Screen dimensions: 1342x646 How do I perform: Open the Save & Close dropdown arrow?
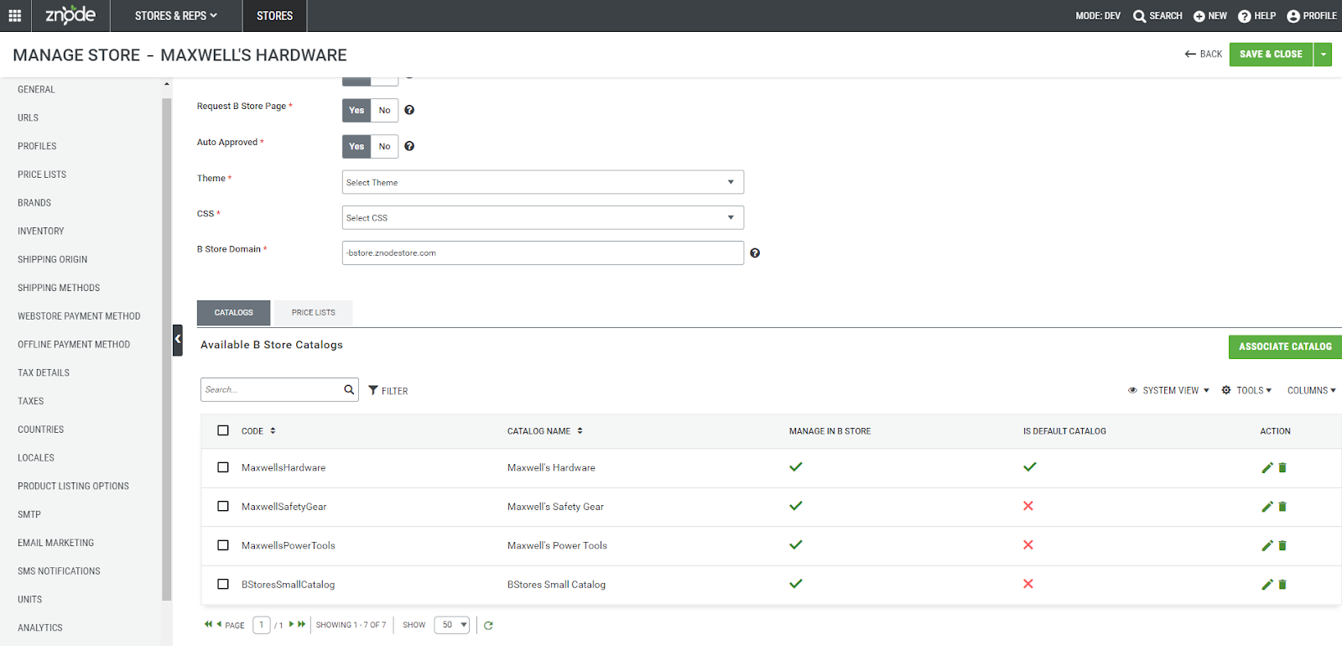pyautogui.click(x=1323, y=55)
